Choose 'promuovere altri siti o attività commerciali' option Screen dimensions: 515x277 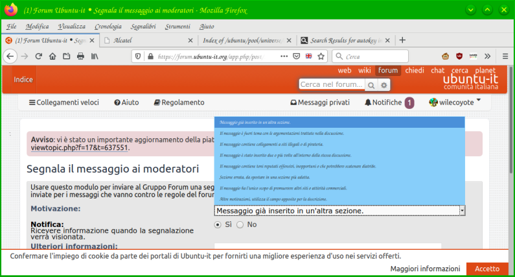(x=339, y=188)
